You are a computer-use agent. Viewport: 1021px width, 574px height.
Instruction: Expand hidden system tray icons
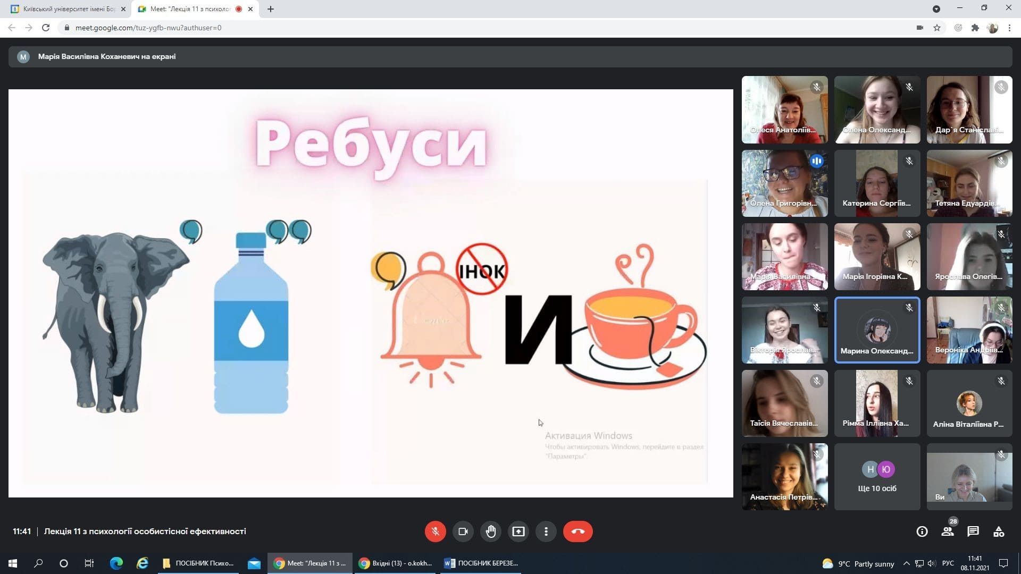pos(906,563)
